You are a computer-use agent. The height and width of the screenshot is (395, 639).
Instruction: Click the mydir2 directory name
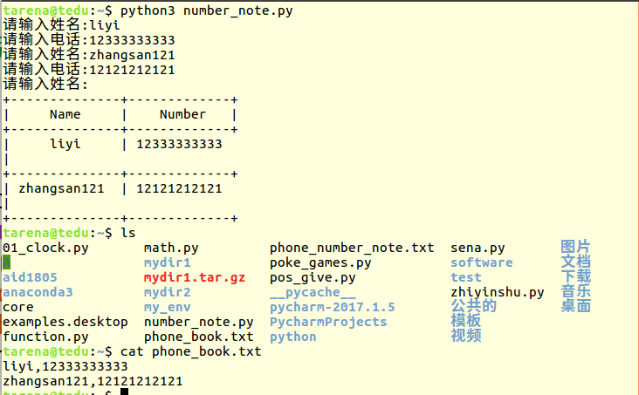[168, 292]
